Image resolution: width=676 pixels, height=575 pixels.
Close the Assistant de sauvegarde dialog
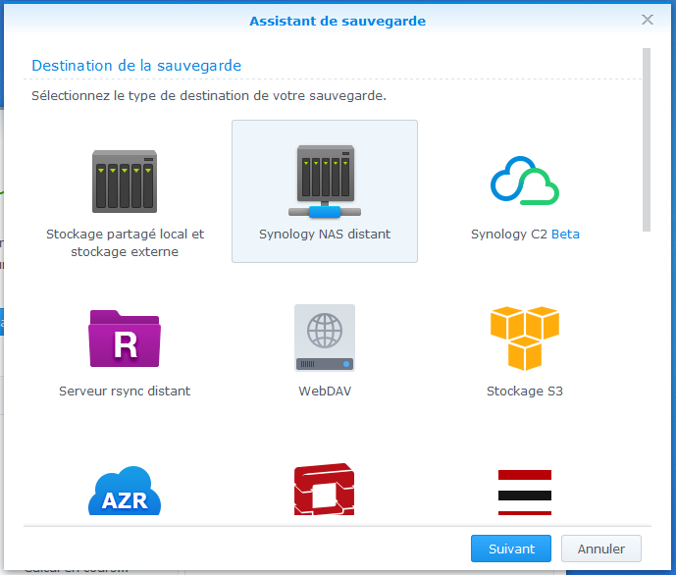tap(647, 20)
